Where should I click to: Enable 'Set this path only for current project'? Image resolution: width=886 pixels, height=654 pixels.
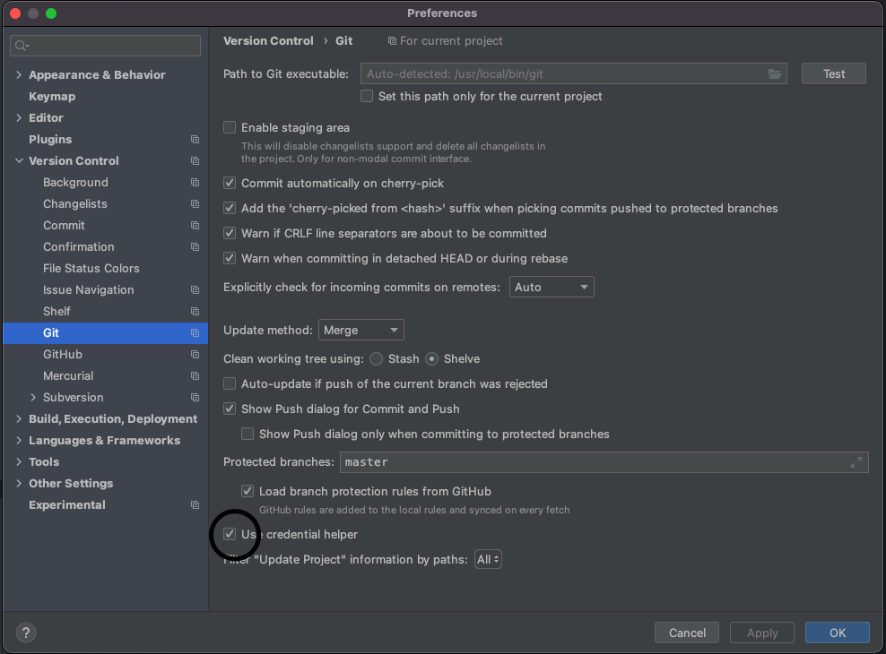(x=367, y=96)
